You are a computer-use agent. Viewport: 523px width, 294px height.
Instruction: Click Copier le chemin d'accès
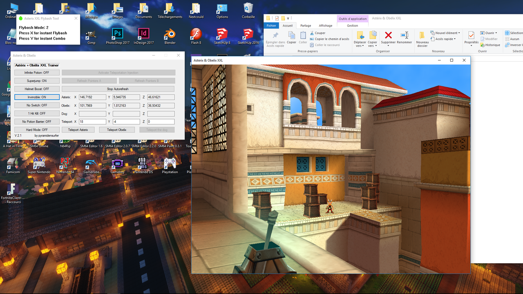[x=329, y=39]
